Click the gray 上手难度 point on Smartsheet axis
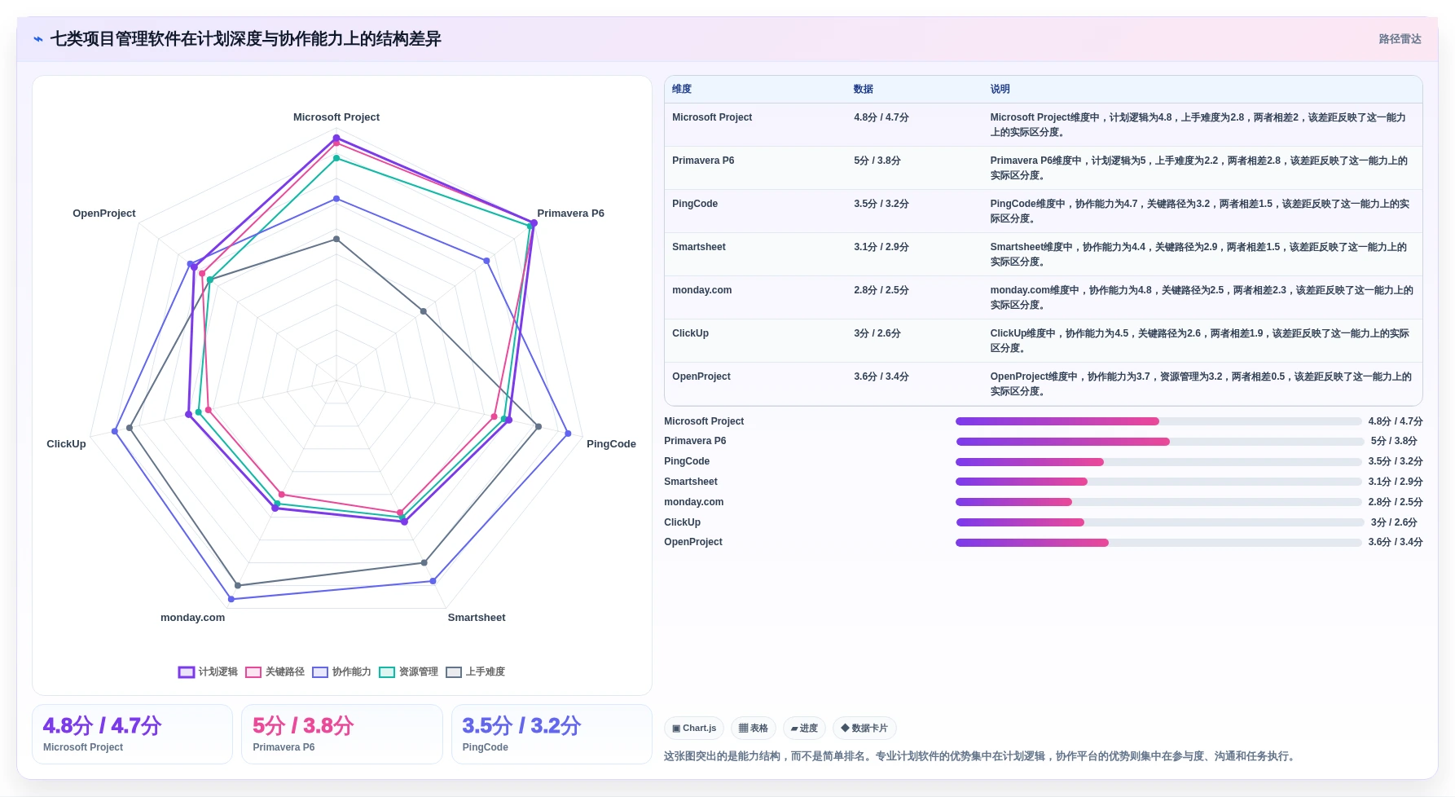 pyautogui.click(x=424, y=562)
